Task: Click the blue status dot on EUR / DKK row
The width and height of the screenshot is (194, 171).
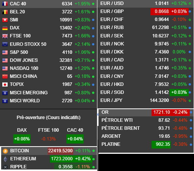Action: tap(190, 52)
